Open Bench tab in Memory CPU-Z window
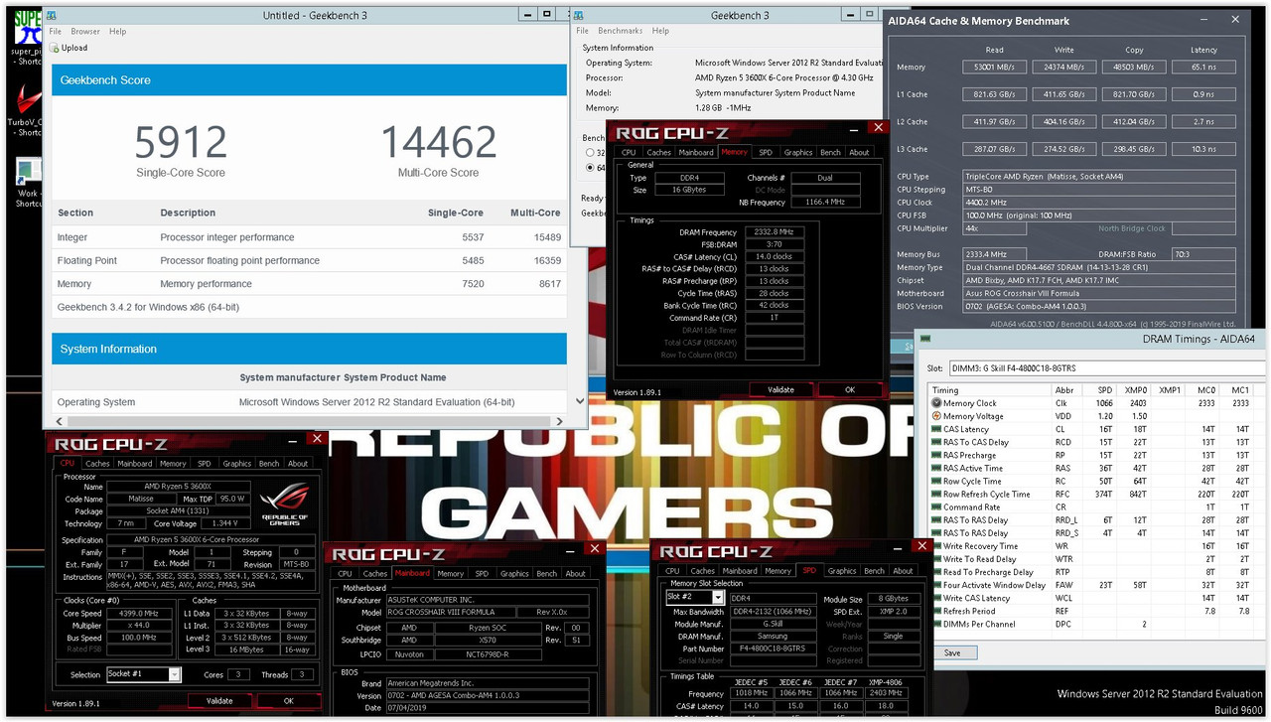Screen dimensions: 1271x722 (x=830, y=152)
